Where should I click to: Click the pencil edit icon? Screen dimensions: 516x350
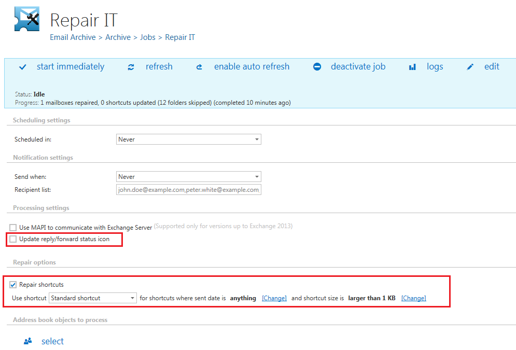click(470, 67)
